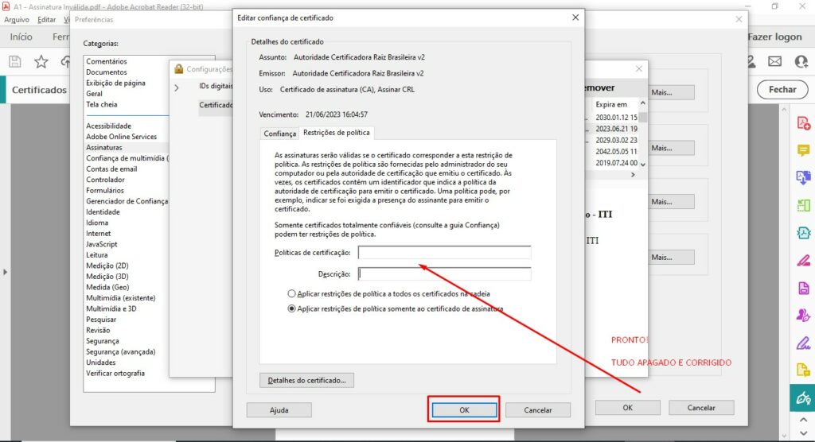815x442 pixels.
Task: Click Cancelar in the certificate trust dialog
Action: (x=538, y=409)
